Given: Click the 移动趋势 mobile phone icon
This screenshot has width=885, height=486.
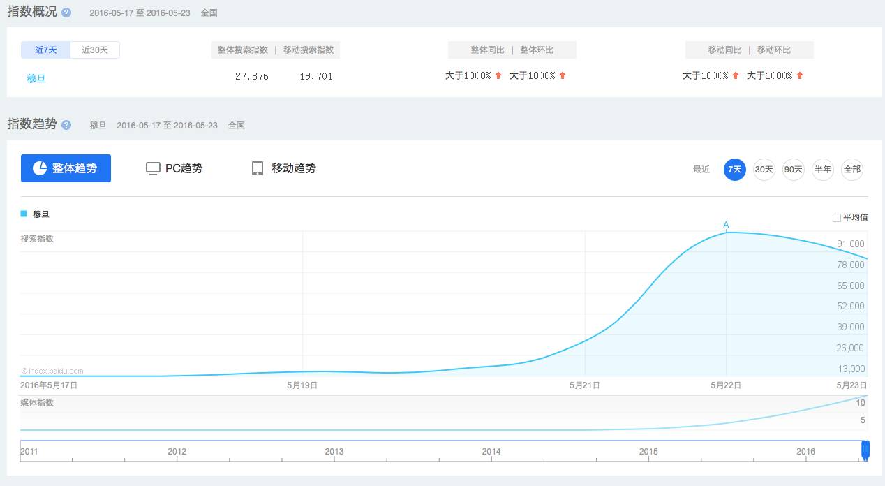Looking at the screenshot, I should [258, 168].
